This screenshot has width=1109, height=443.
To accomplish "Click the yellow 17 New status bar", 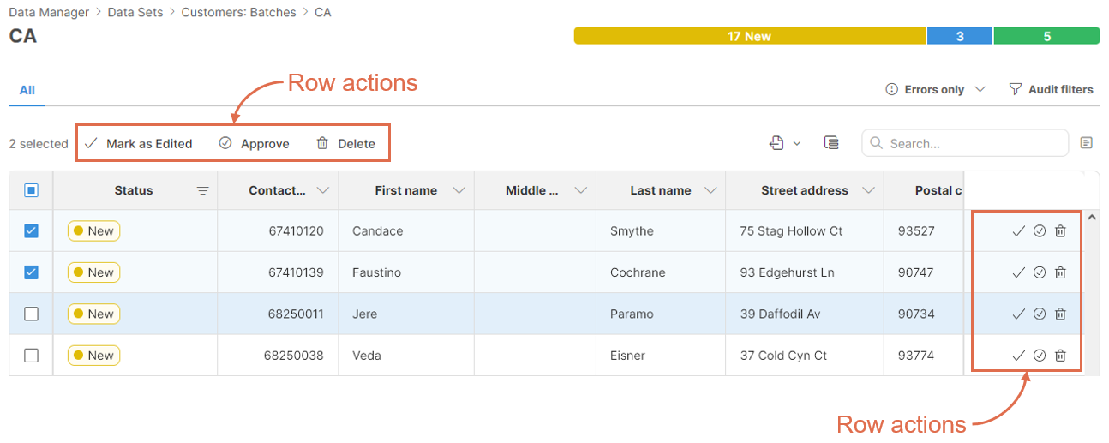I will click(749, 36).
